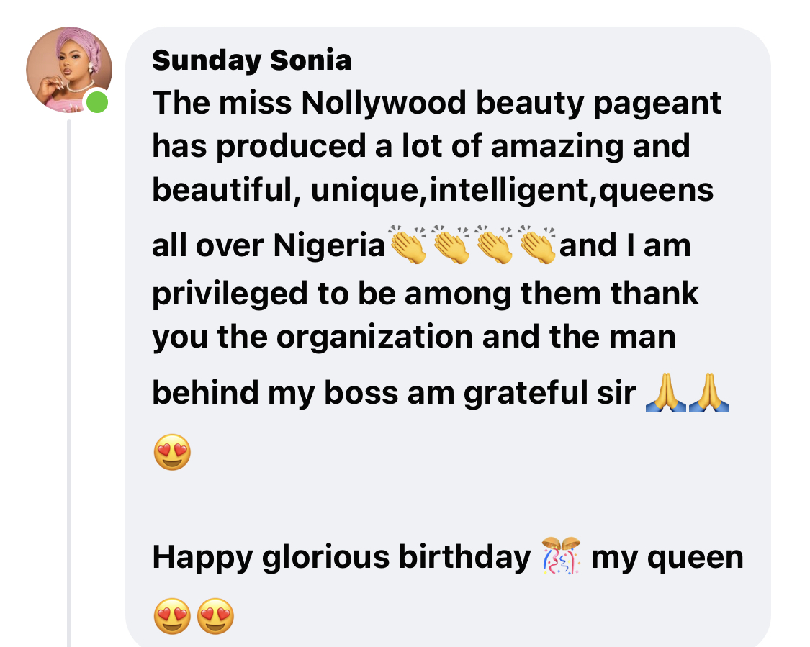Open Sunday Sonia's profile picture
Viewport: 810px width, 647px height.
point(68,69)
